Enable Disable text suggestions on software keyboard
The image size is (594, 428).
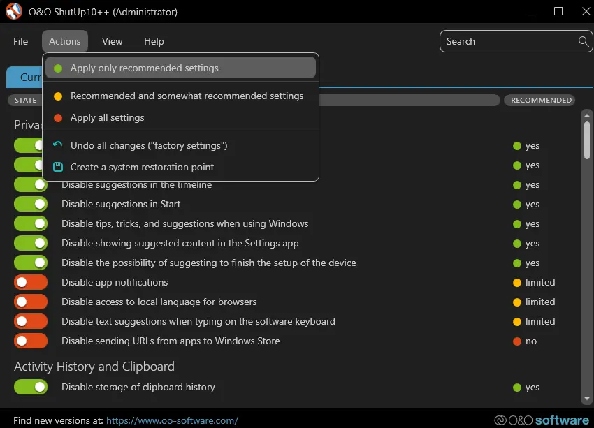(31, 321)
